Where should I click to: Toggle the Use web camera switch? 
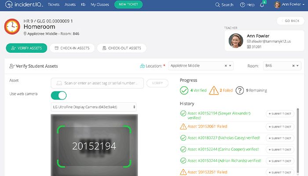[x=59, y=95]
